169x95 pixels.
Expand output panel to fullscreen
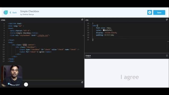pyautogui.click(x=167, y=56)
